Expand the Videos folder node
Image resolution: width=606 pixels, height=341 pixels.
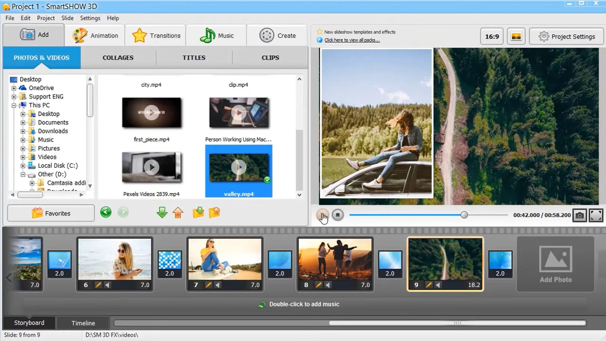click(x=23, y=157)
